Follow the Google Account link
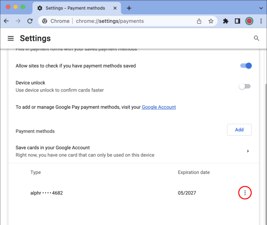The image size is (267, 225). pyautogui.click(x=159, y=107)
